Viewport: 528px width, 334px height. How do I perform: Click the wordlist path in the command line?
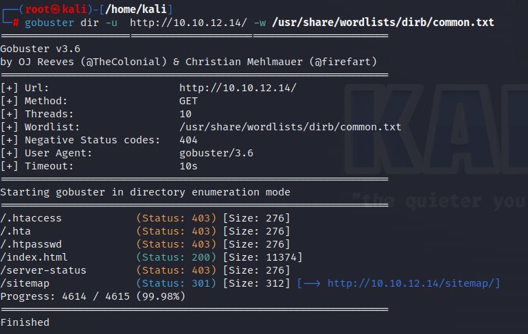pyautogui.click(x=382, y=23)
